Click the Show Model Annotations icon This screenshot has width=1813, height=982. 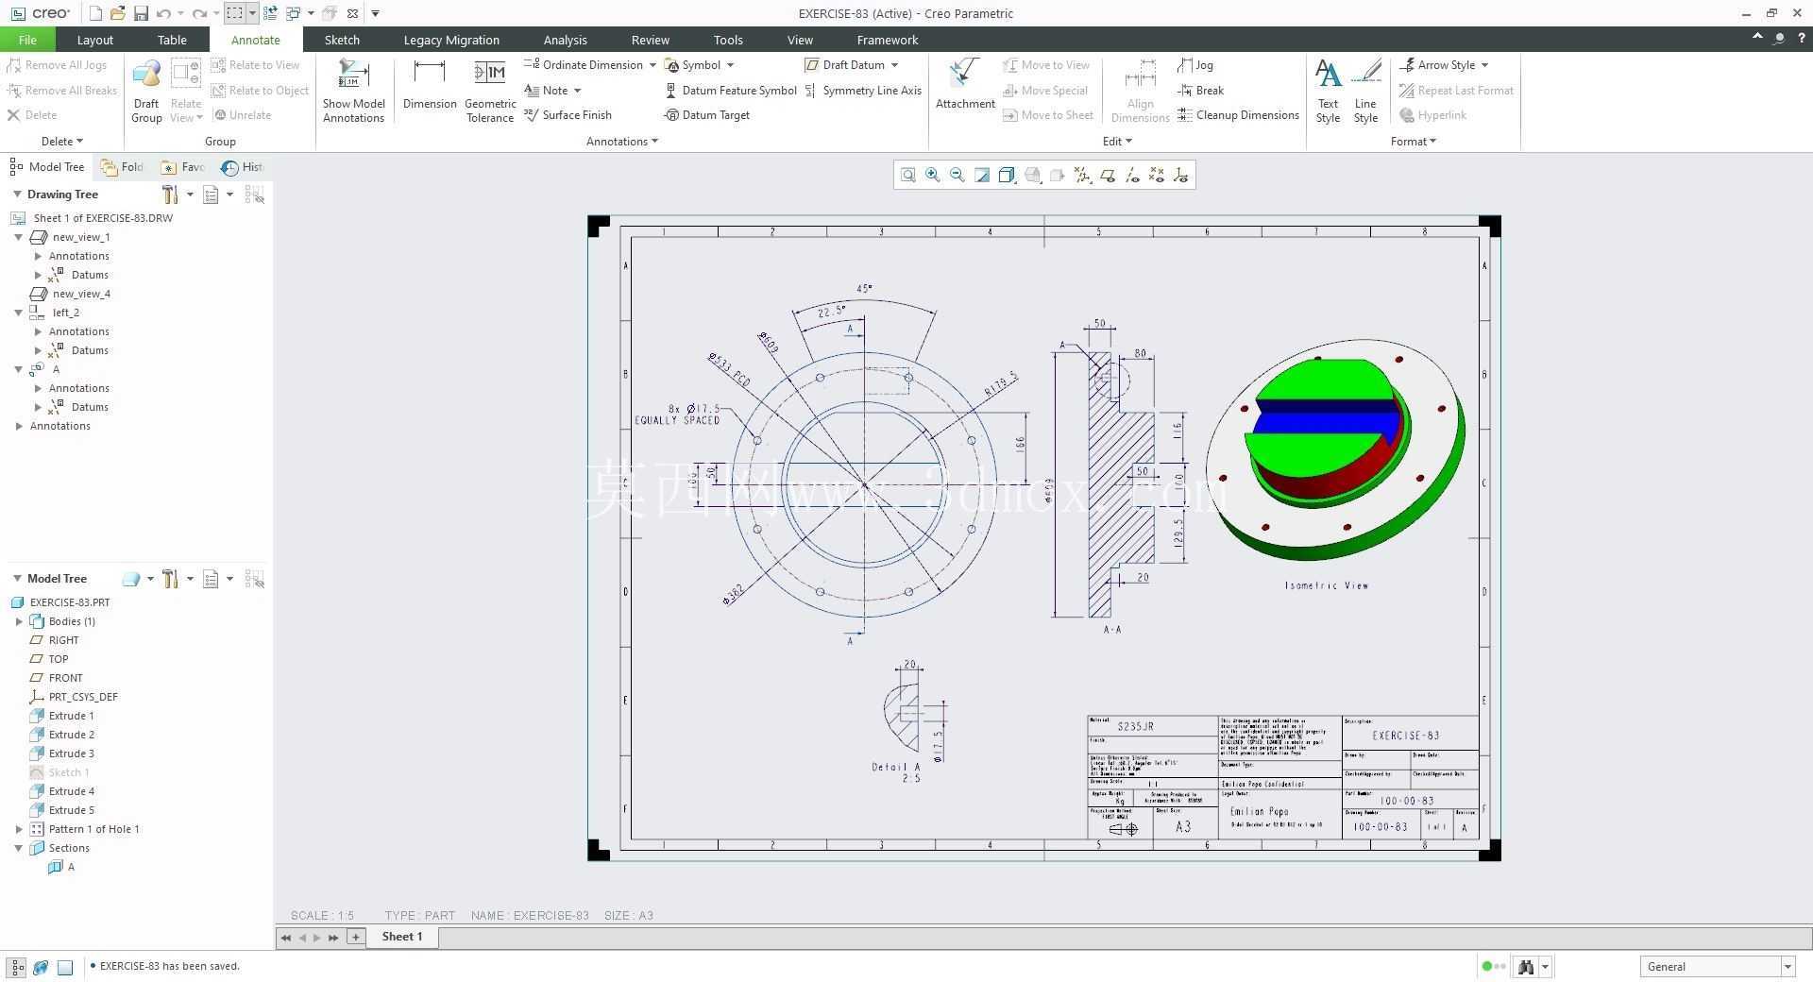point(353,91)
